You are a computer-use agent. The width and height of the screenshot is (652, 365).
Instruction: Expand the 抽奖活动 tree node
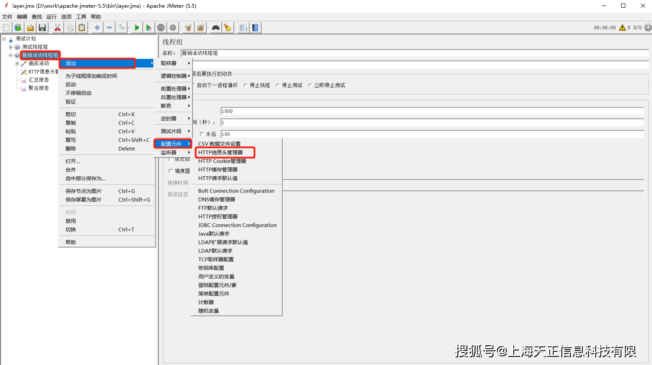pyautogui.click(x=17, y=63)
